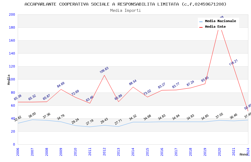Click the 100 value on the y-axis
Screen dimensions: 251x162
[x=12, y=79]
